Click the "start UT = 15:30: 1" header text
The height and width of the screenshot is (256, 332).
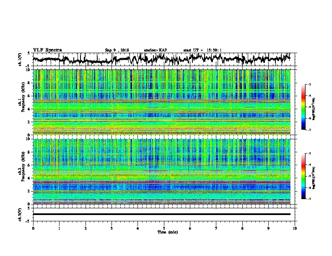[x=202, y=50]
